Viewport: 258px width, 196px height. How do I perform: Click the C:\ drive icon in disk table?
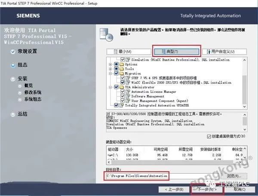(x=110, y=155)
